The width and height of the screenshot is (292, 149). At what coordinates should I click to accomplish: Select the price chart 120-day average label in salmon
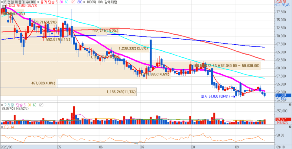click(x=73, y=2)
